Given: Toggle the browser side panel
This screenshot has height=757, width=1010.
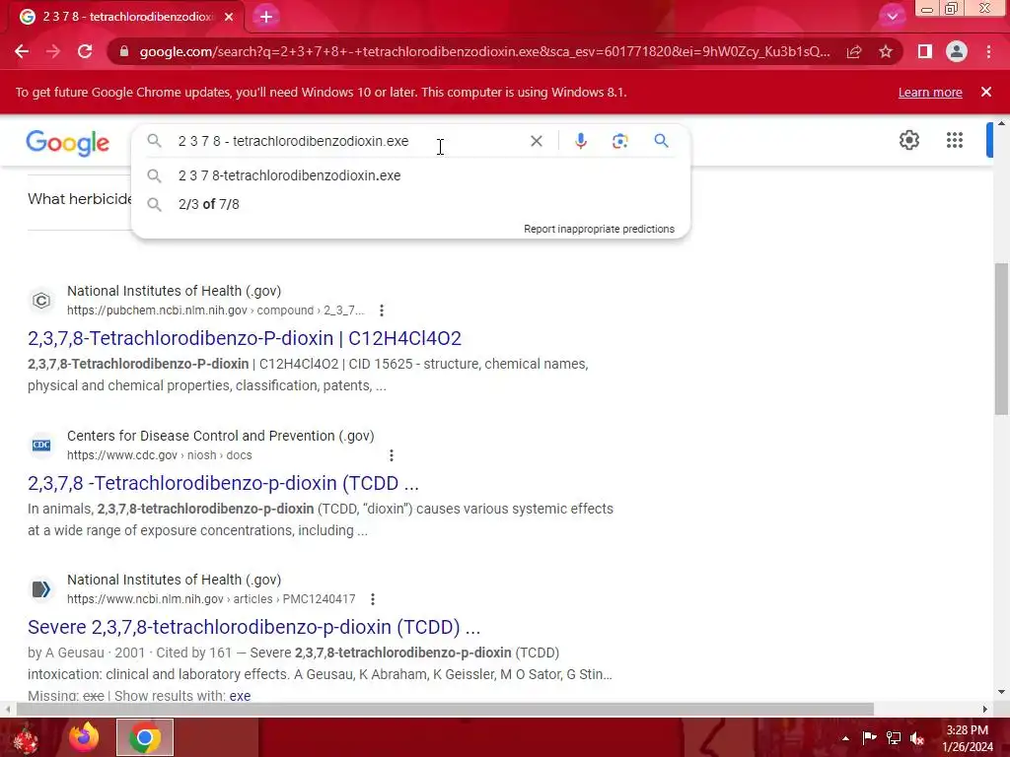Looking at the screenshot, I should [x=924, y=51].
